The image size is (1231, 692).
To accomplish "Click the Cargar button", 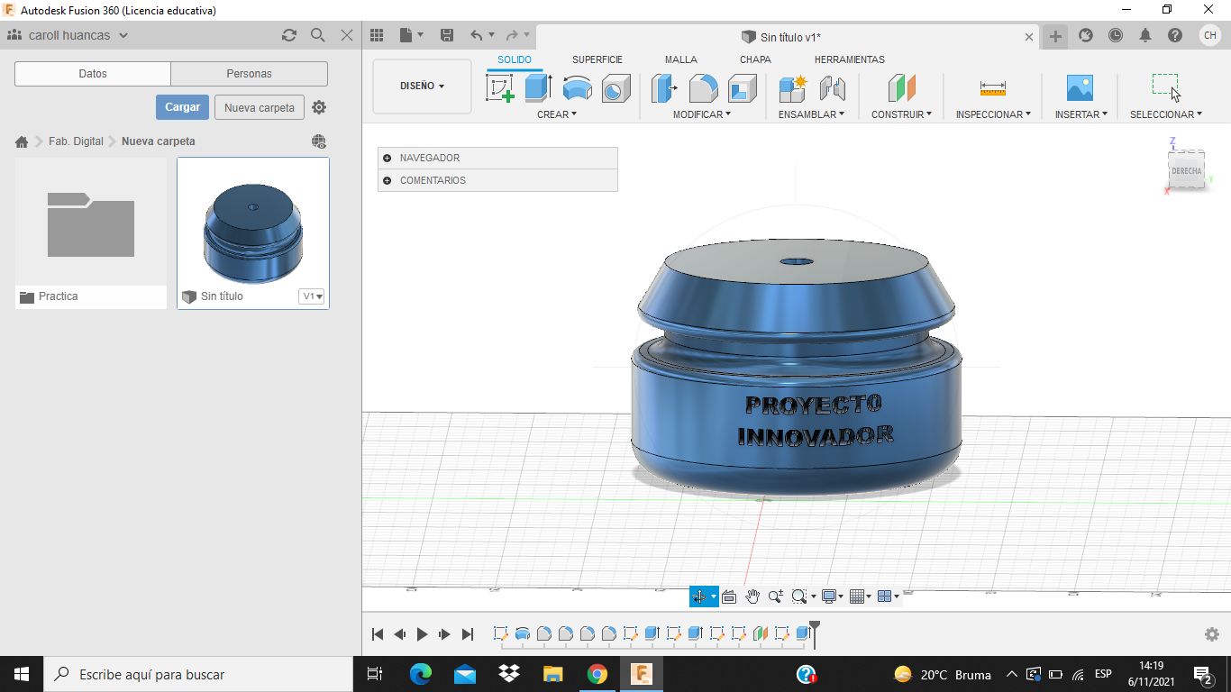I will pyautogui.click(x=182, y=107).
